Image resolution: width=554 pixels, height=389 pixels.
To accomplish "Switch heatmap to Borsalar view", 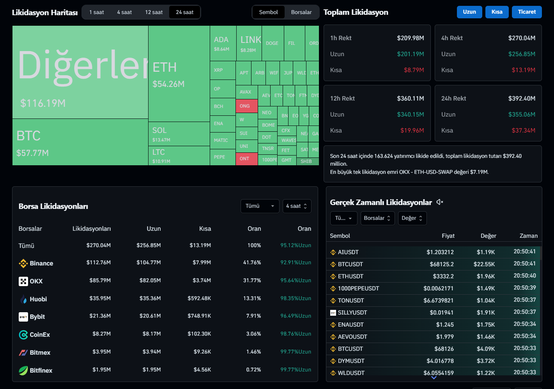I will [x=301, y=12].
